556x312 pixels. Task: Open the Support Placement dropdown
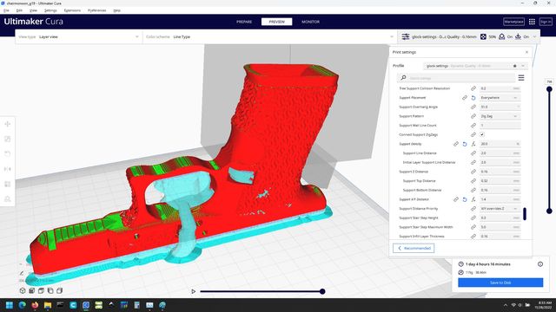tap(500, 98)
